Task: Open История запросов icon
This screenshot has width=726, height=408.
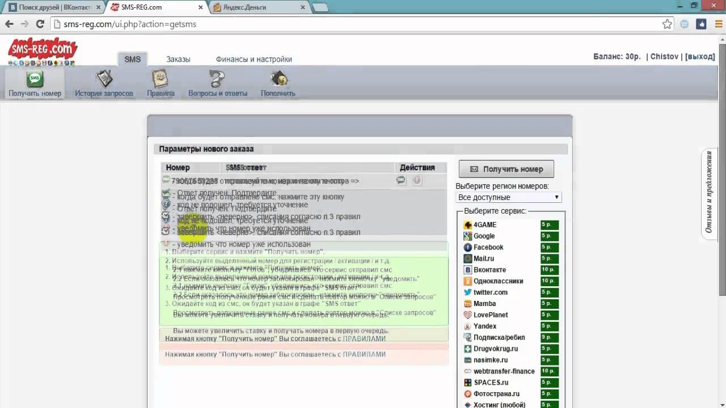Action: coord(104,83)
